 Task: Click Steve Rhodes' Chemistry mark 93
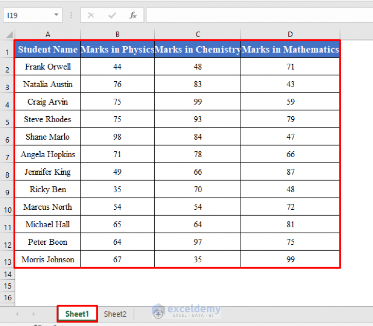[197, 119]
